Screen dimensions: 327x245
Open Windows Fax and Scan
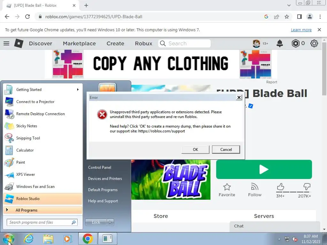[x=43, y=187]
